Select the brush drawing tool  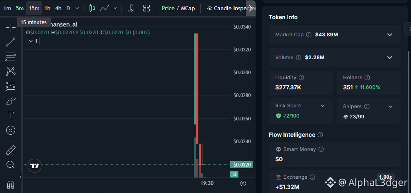(x=11, y=101)
